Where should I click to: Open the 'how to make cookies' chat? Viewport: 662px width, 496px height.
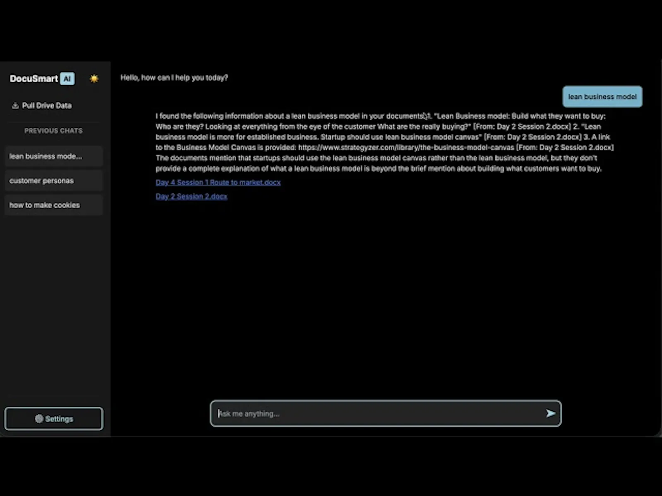(x=54, y=205)
